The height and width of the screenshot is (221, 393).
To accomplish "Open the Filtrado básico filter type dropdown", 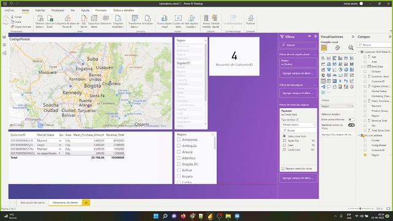I will (x=298, y=125).
